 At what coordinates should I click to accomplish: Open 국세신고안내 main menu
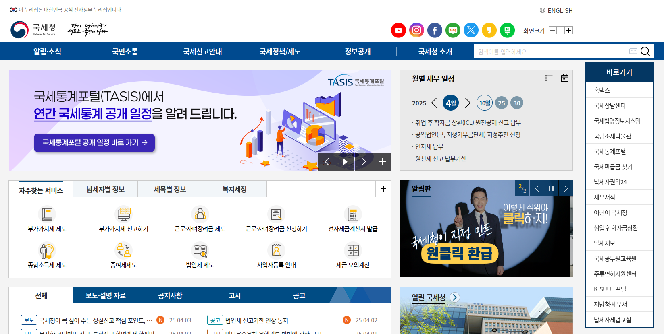[202, 52]
